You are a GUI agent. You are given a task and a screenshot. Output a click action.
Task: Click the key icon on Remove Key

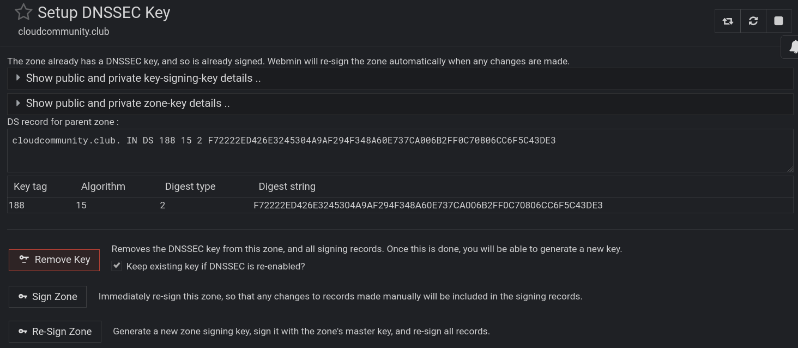tap(24, 259)
